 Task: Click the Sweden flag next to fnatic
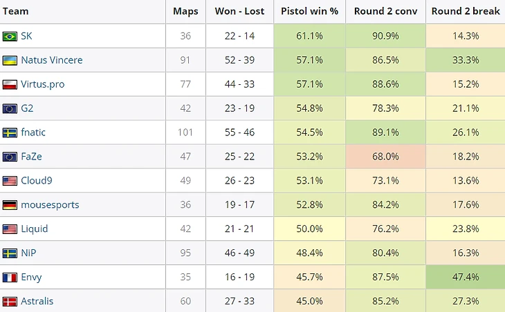(x=10, y=133)
